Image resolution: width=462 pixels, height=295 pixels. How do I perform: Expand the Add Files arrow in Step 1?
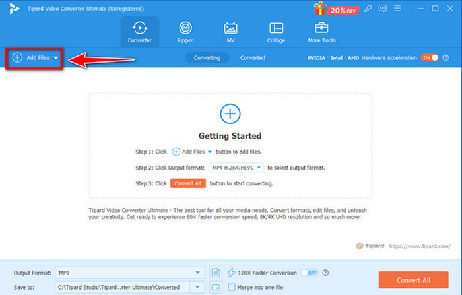[210, 152]
